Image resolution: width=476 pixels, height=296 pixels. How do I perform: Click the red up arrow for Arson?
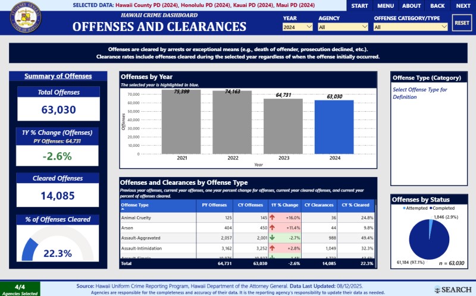coord(273,228)
